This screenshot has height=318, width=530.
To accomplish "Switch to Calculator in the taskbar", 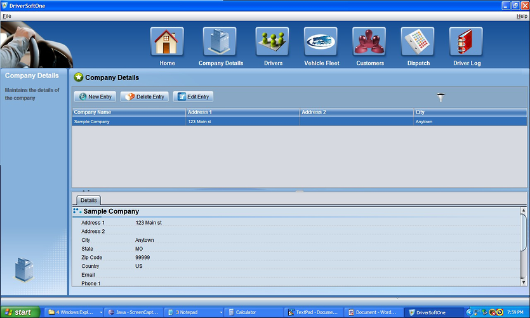I will coord(254,312).
